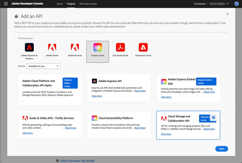The height and width of the screenshot is (163, 242).
Task: Open the app switcher grid icon
Action: pos(6,4)
